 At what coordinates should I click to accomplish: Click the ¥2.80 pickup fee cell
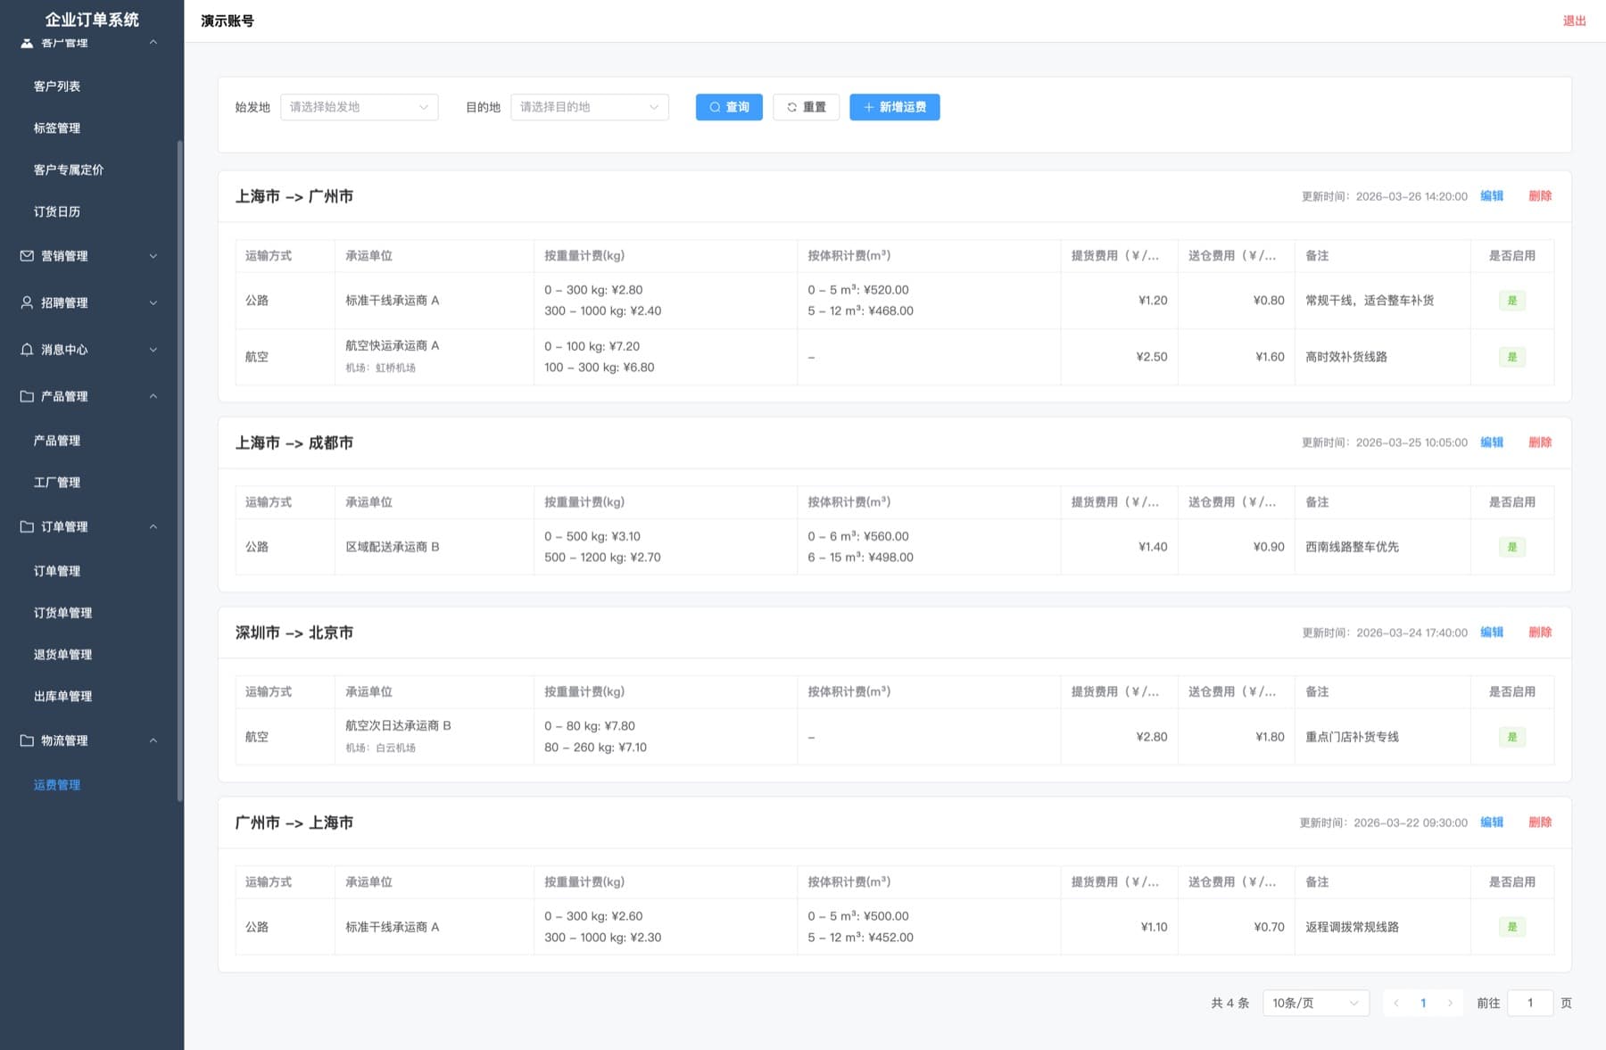point(1119,737)
